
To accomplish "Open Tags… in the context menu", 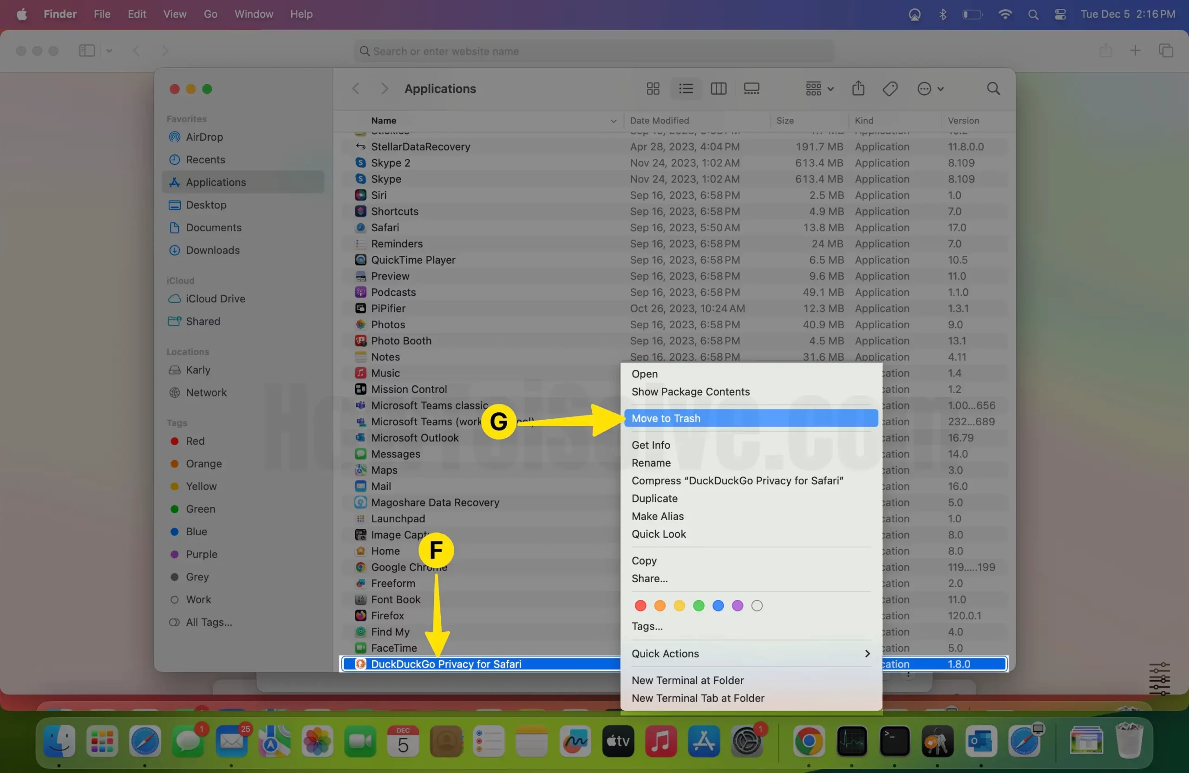I will (751, 627).
